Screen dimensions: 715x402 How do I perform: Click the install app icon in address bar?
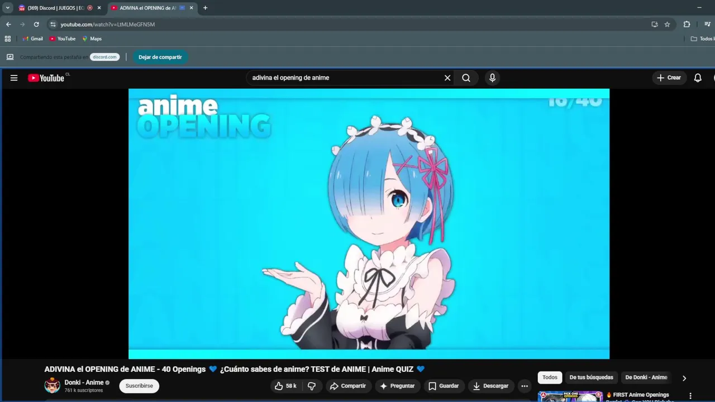(655, 25)
